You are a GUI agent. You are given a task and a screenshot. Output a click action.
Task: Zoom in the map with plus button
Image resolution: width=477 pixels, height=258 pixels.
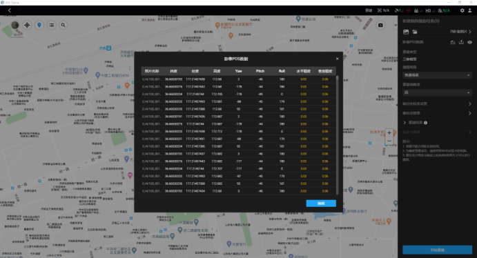tap(389, 133)
